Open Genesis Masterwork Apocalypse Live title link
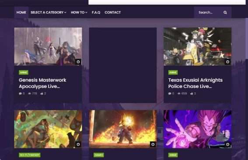 42,83
